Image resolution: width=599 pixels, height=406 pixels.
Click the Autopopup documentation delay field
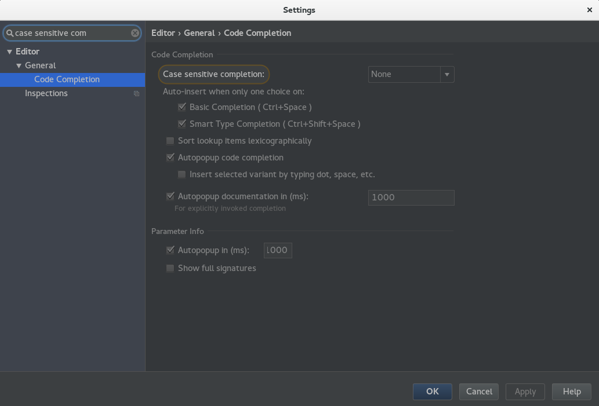411,197
